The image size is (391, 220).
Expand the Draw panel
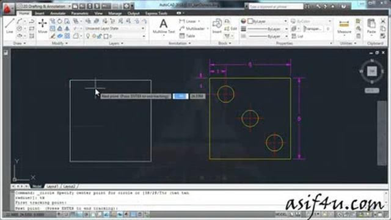point(20,43)
